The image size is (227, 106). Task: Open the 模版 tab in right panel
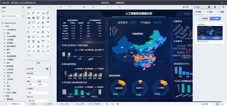click(x=198, y=12)
